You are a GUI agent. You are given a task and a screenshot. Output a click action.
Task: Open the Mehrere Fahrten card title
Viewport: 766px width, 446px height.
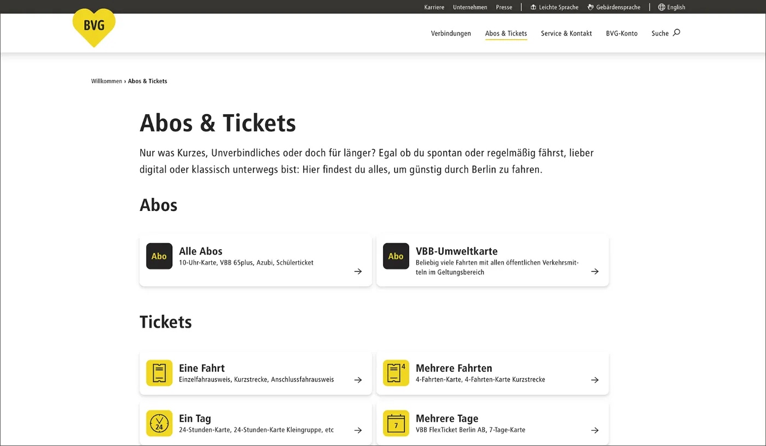[x=454, y=368]
